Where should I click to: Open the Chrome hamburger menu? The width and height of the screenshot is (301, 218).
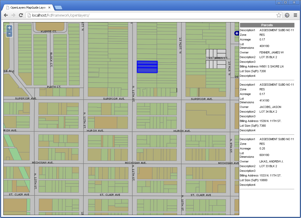pyautogui.click(x=296, y=15)
